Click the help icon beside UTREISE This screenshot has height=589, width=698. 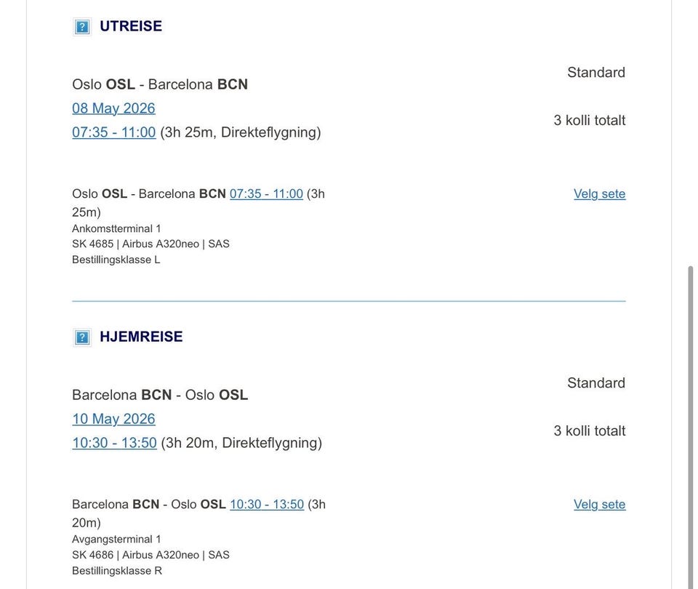tap(82, 27)
